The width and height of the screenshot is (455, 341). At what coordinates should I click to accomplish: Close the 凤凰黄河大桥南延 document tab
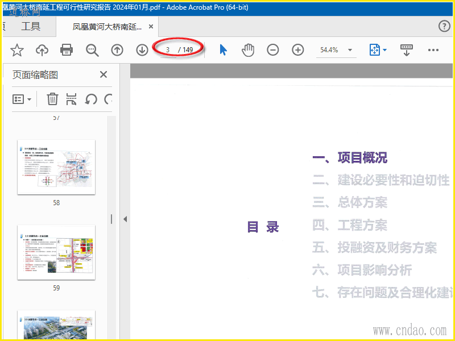click(151, 26)
